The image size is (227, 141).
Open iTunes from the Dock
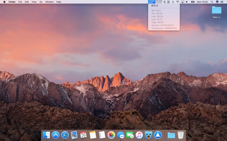click(139, 135)
